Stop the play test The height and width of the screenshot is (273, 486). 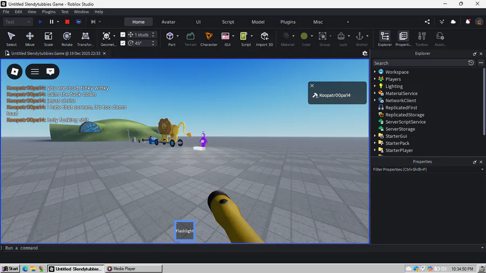67,22
